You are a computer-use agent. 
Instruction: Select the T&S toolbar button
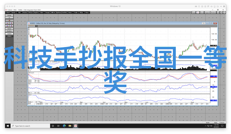(x=19, y=13)
